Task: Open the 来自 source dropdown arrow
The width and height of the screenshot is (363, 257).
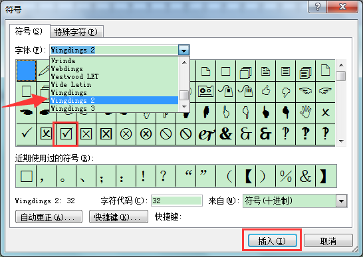Action: click(x=341, y=201)
